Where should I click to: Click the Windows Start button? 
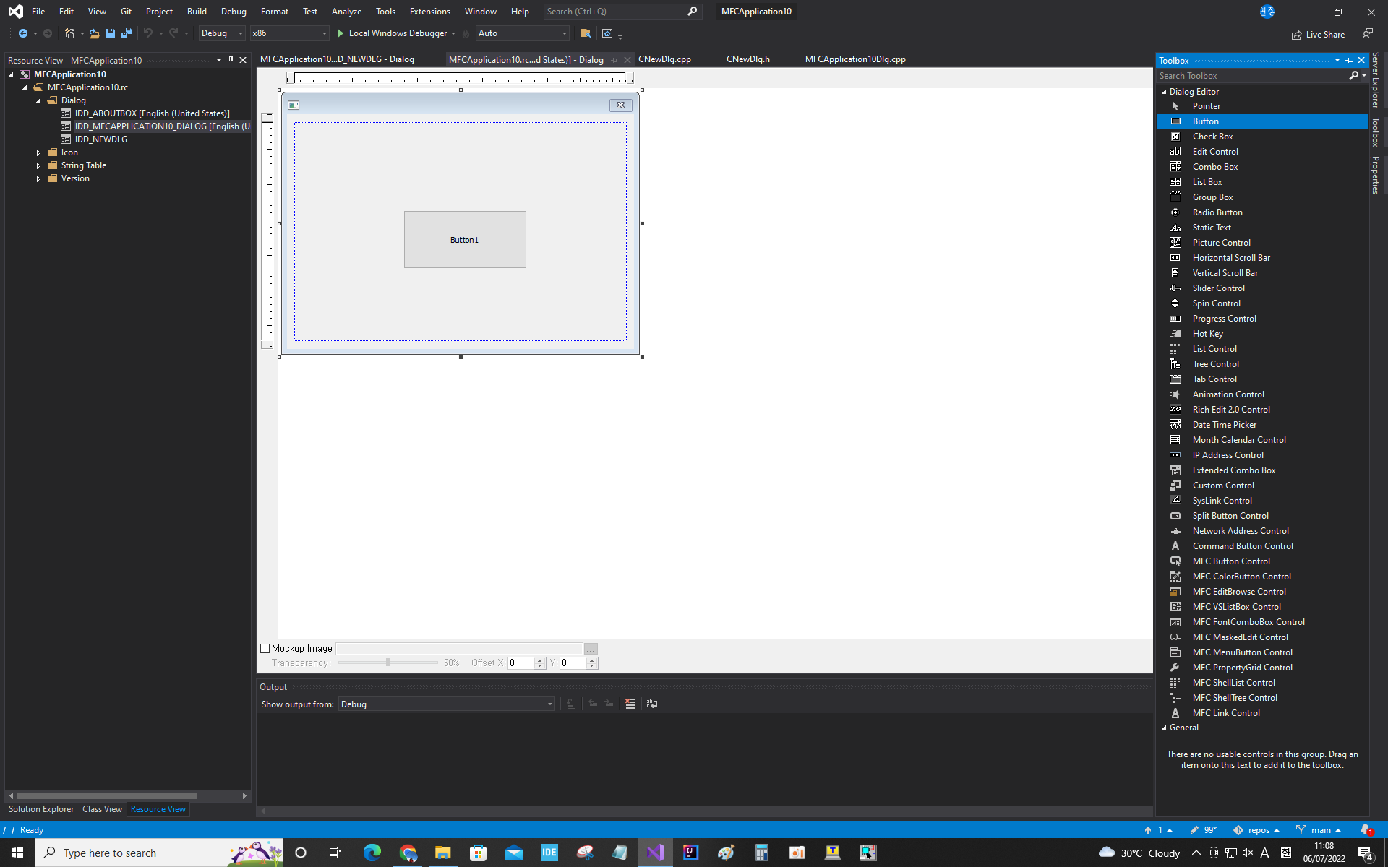17,853
